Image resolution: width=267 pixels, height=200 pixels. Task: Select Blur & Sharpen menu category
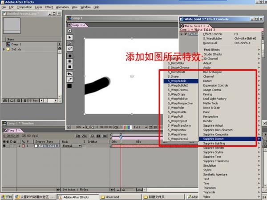point(230,72)
